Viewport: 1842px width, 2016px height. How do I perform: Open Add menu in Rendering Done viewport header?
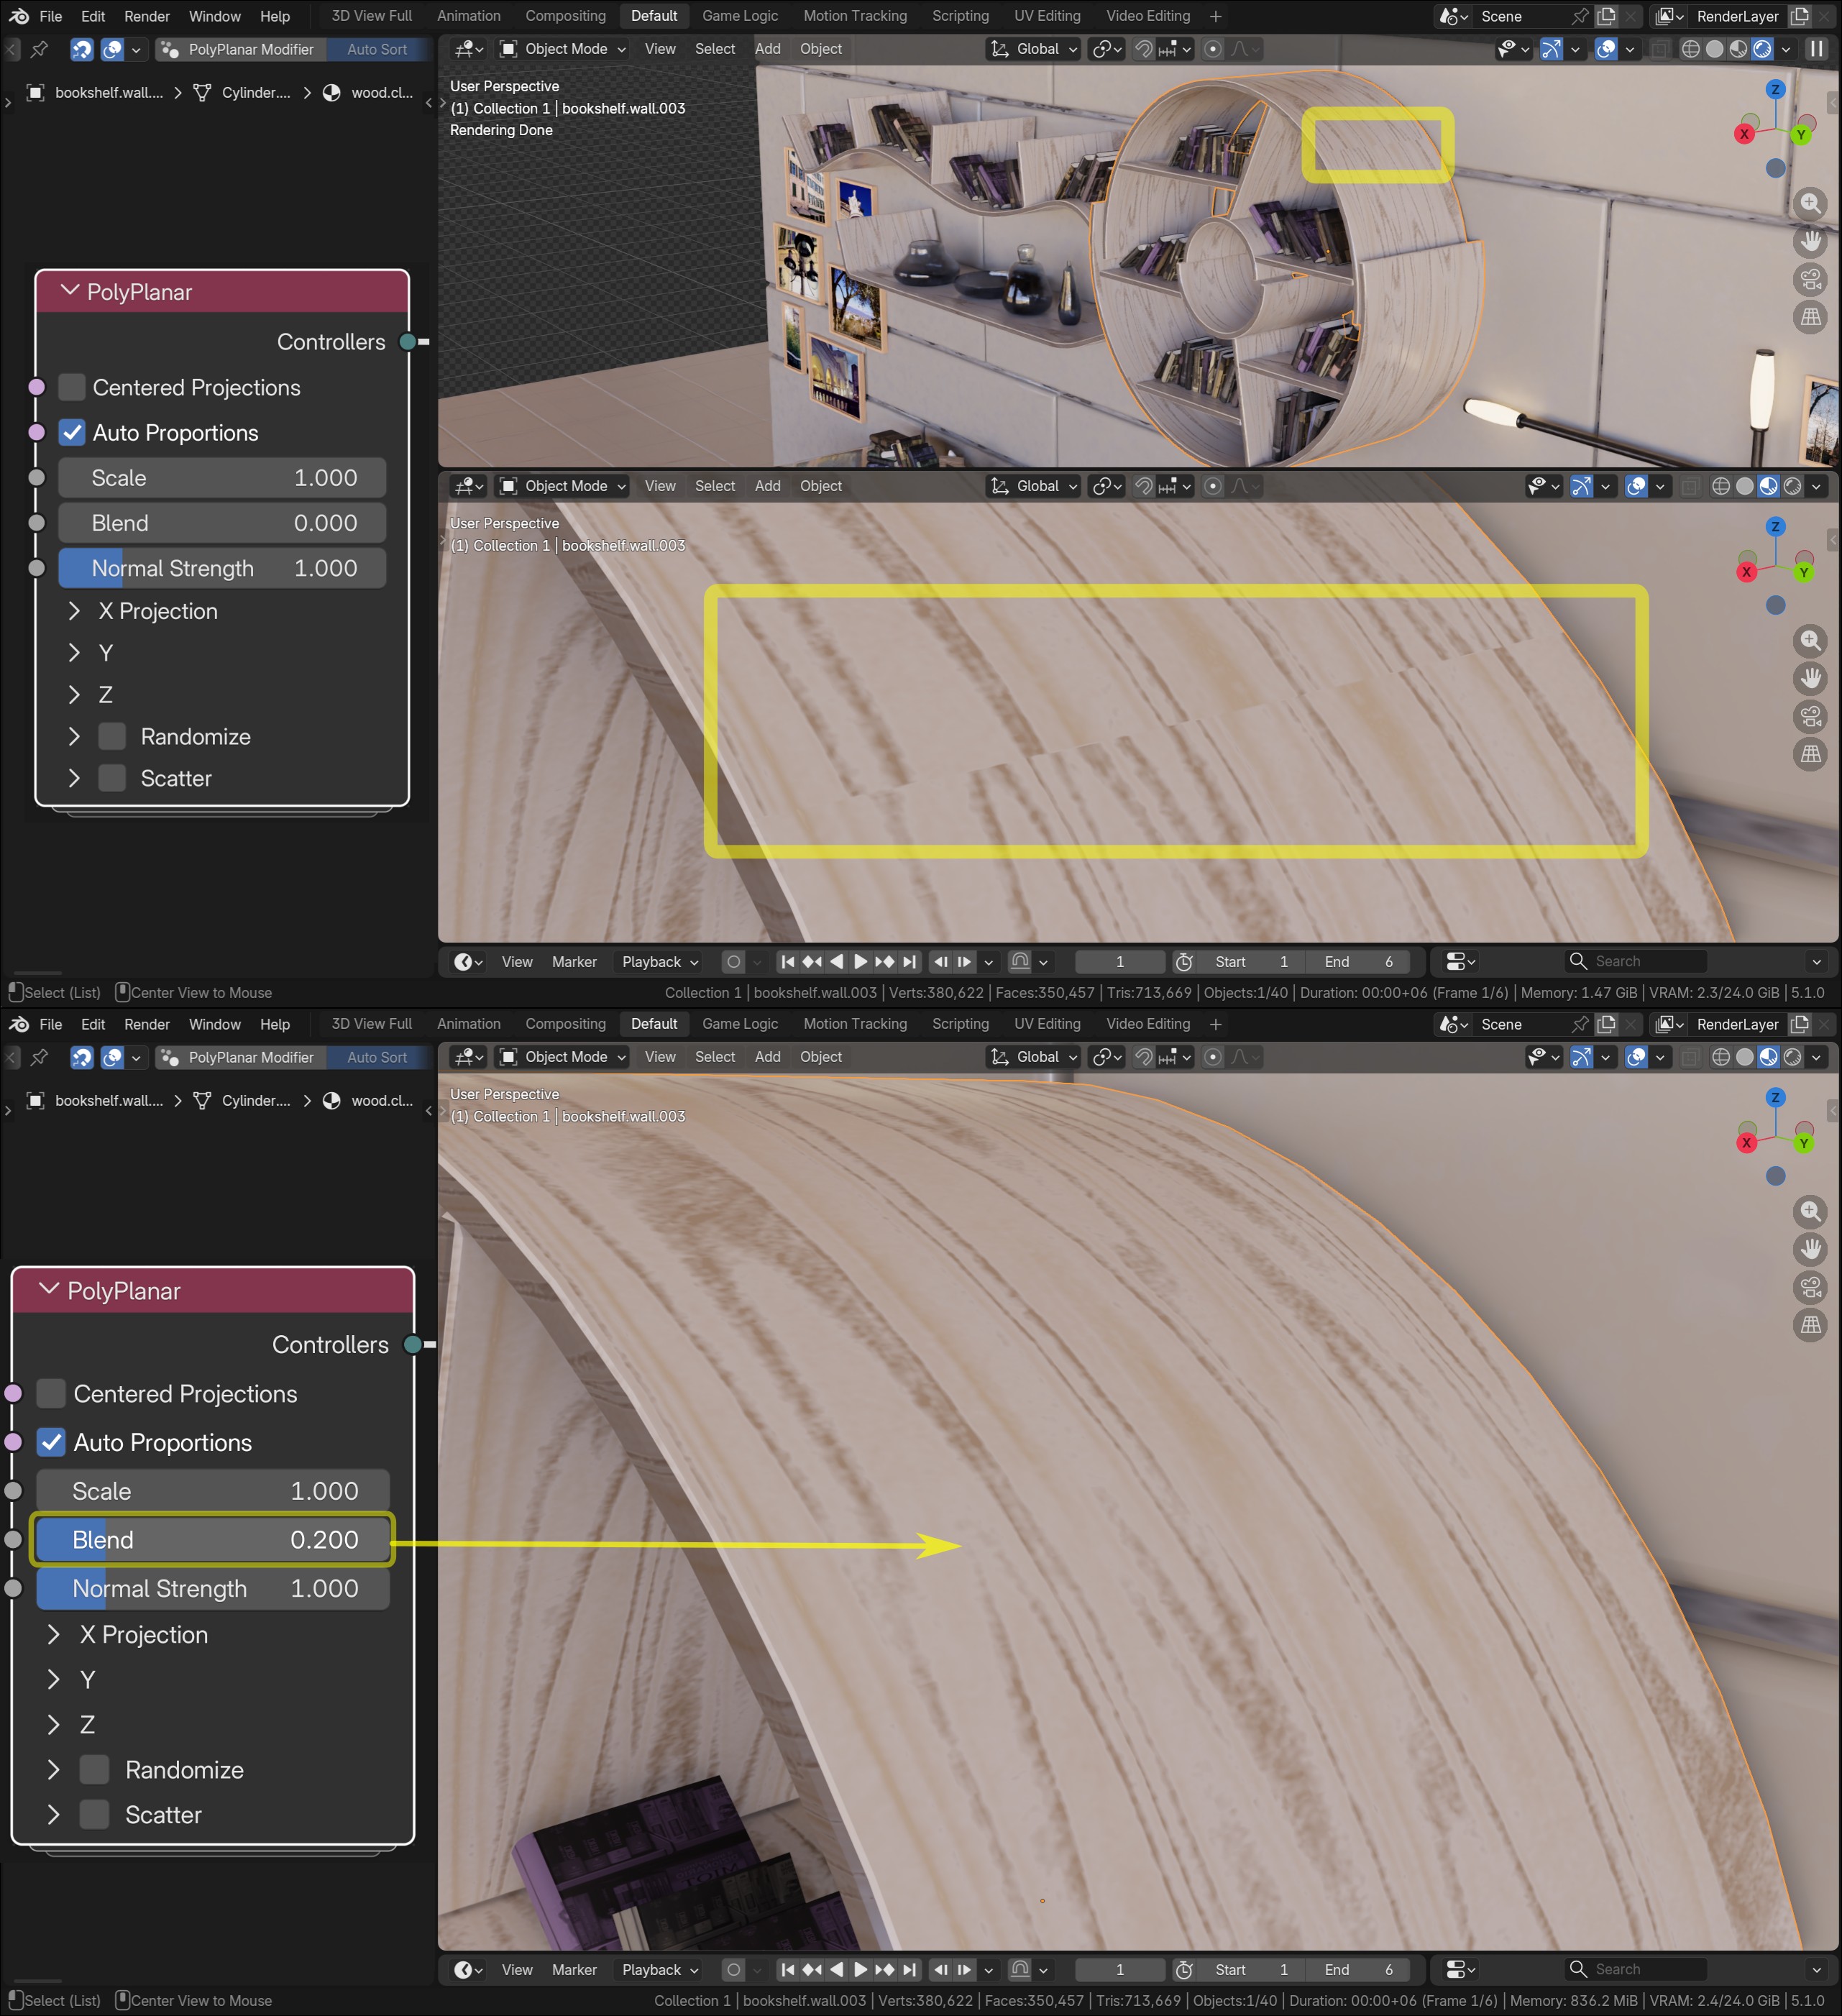767,49
